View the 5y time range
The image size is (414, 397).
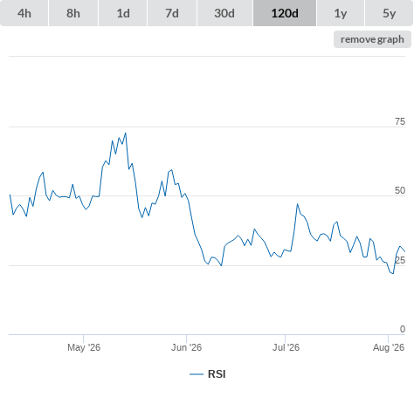389,13
